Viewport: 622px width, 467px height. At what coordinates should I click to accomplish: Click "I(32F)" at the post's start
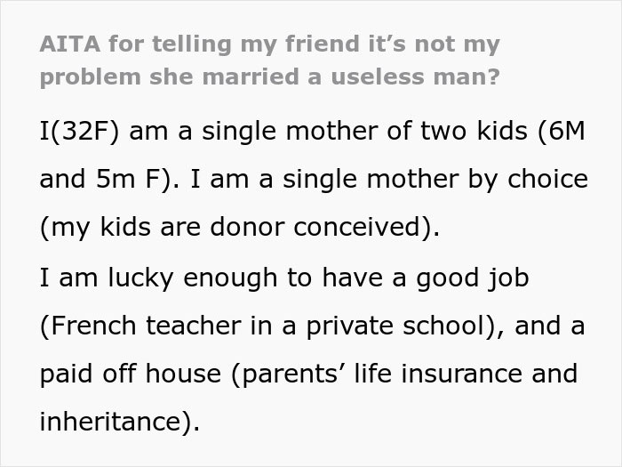79,132
